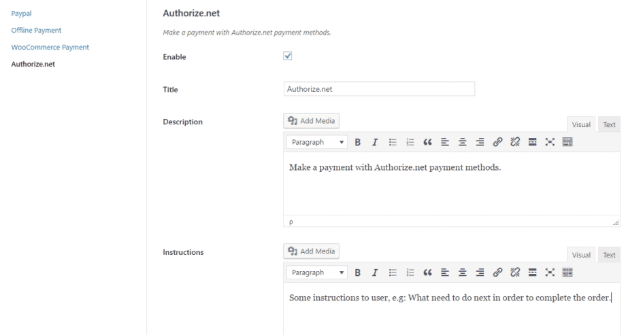This screenshot has width=626, height=335.
Task: Switch Description editor to Visual tab
Action: (x=581, y=124)
